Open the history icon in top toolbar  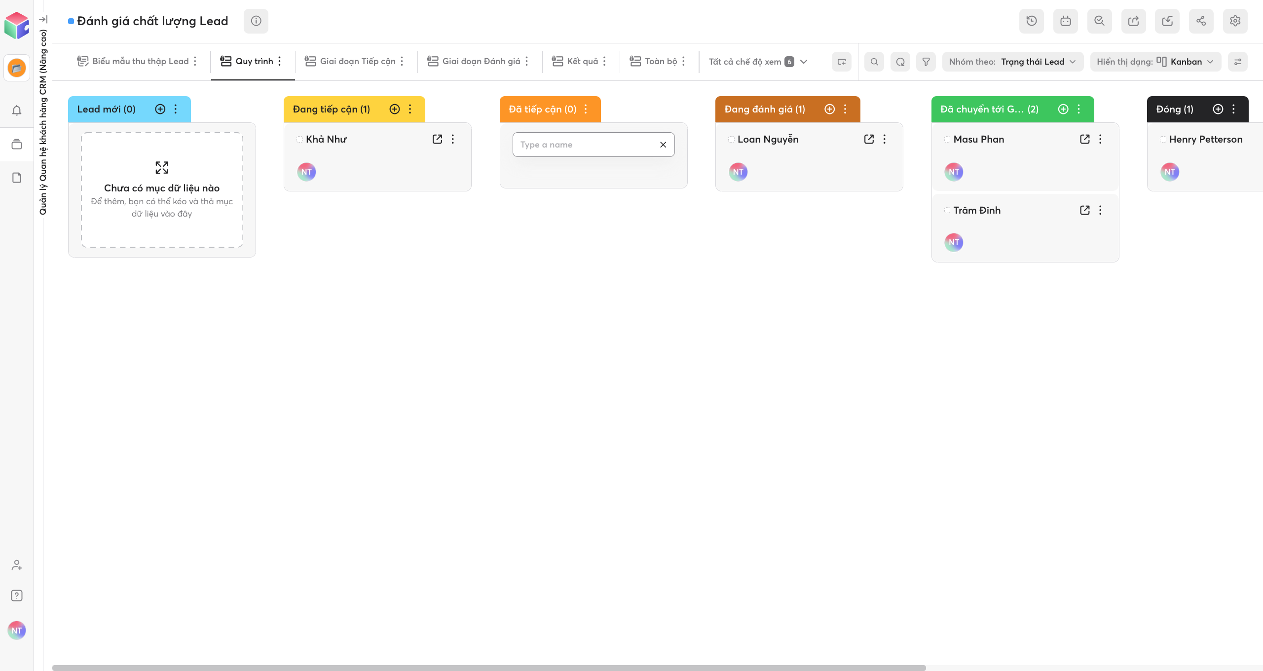pyautogui.click(x=1032, y=21)
